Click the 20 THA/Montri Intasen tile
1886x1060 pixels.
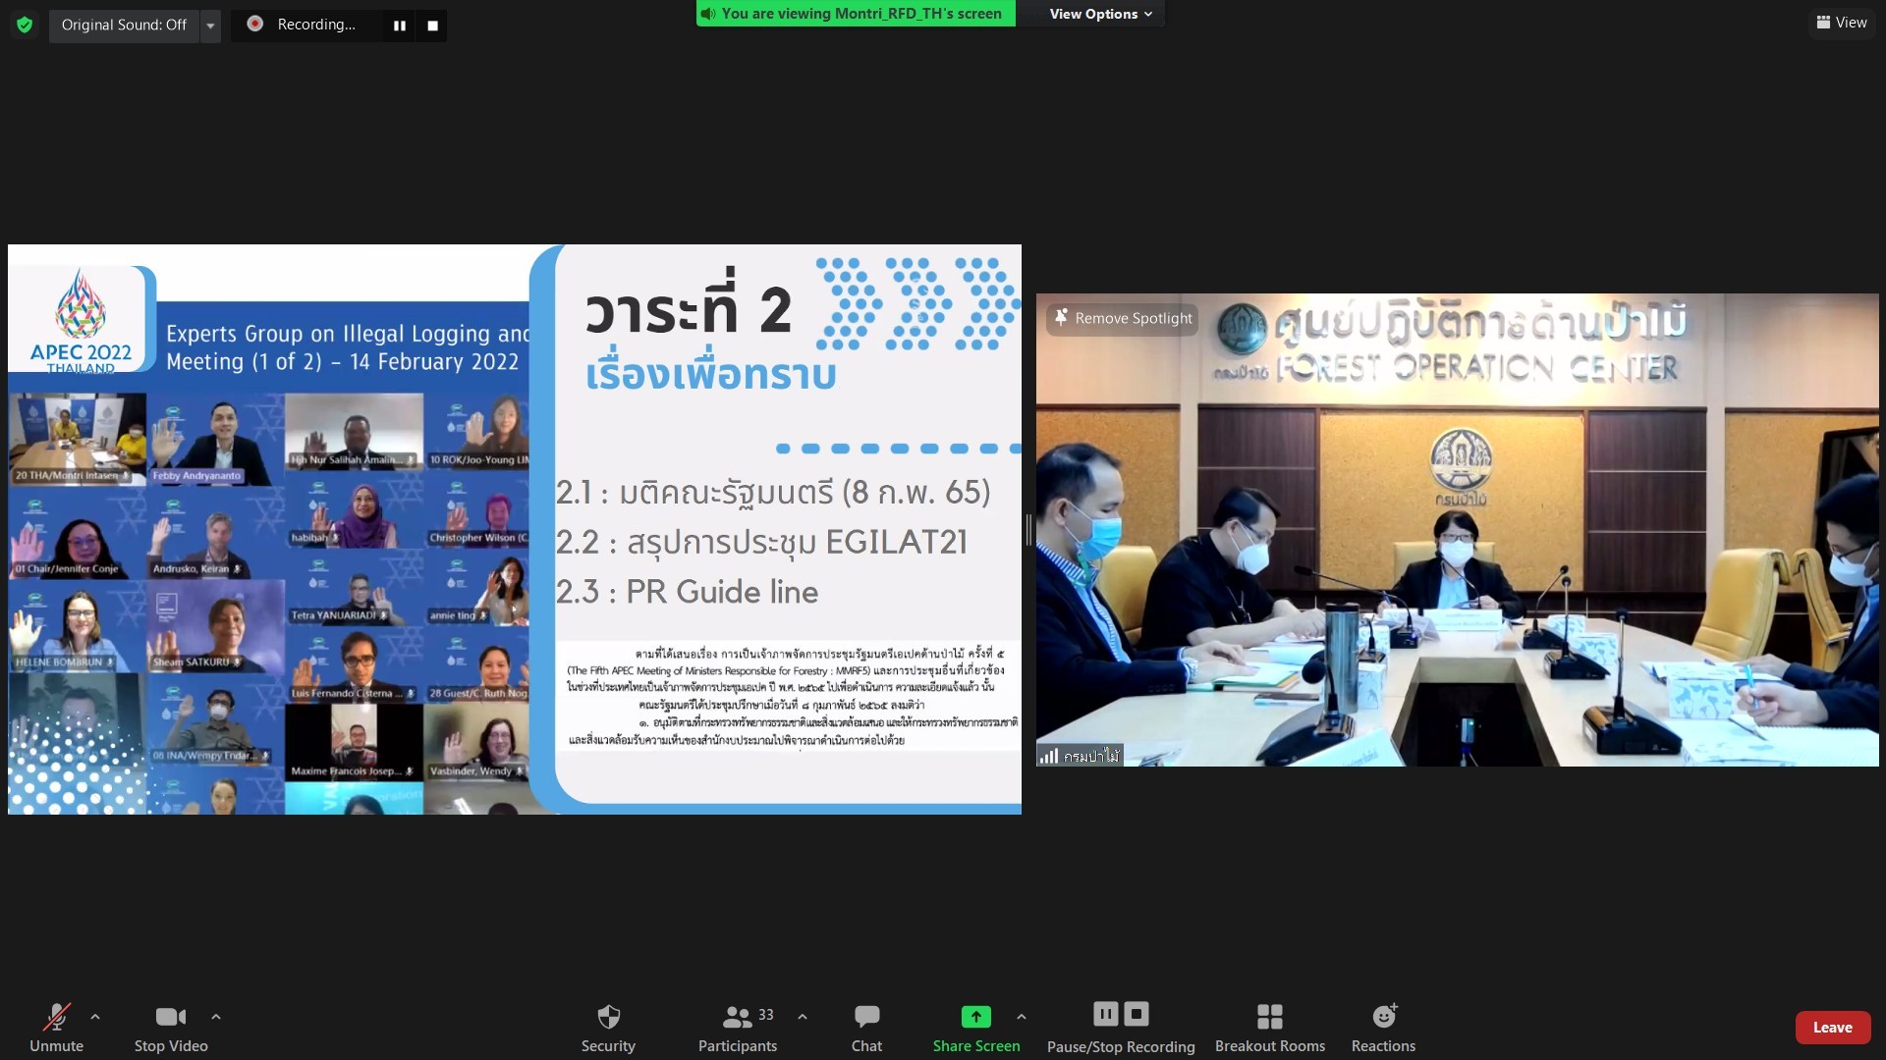pos(78,438)
